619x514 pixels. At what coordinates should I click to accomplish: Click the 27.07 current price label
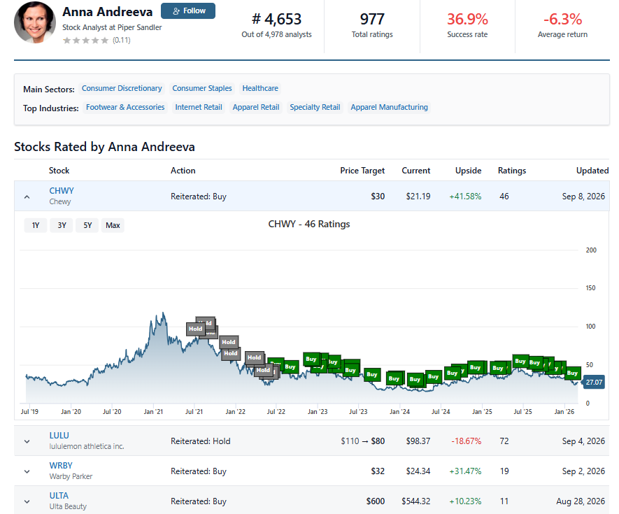point(594,382)
